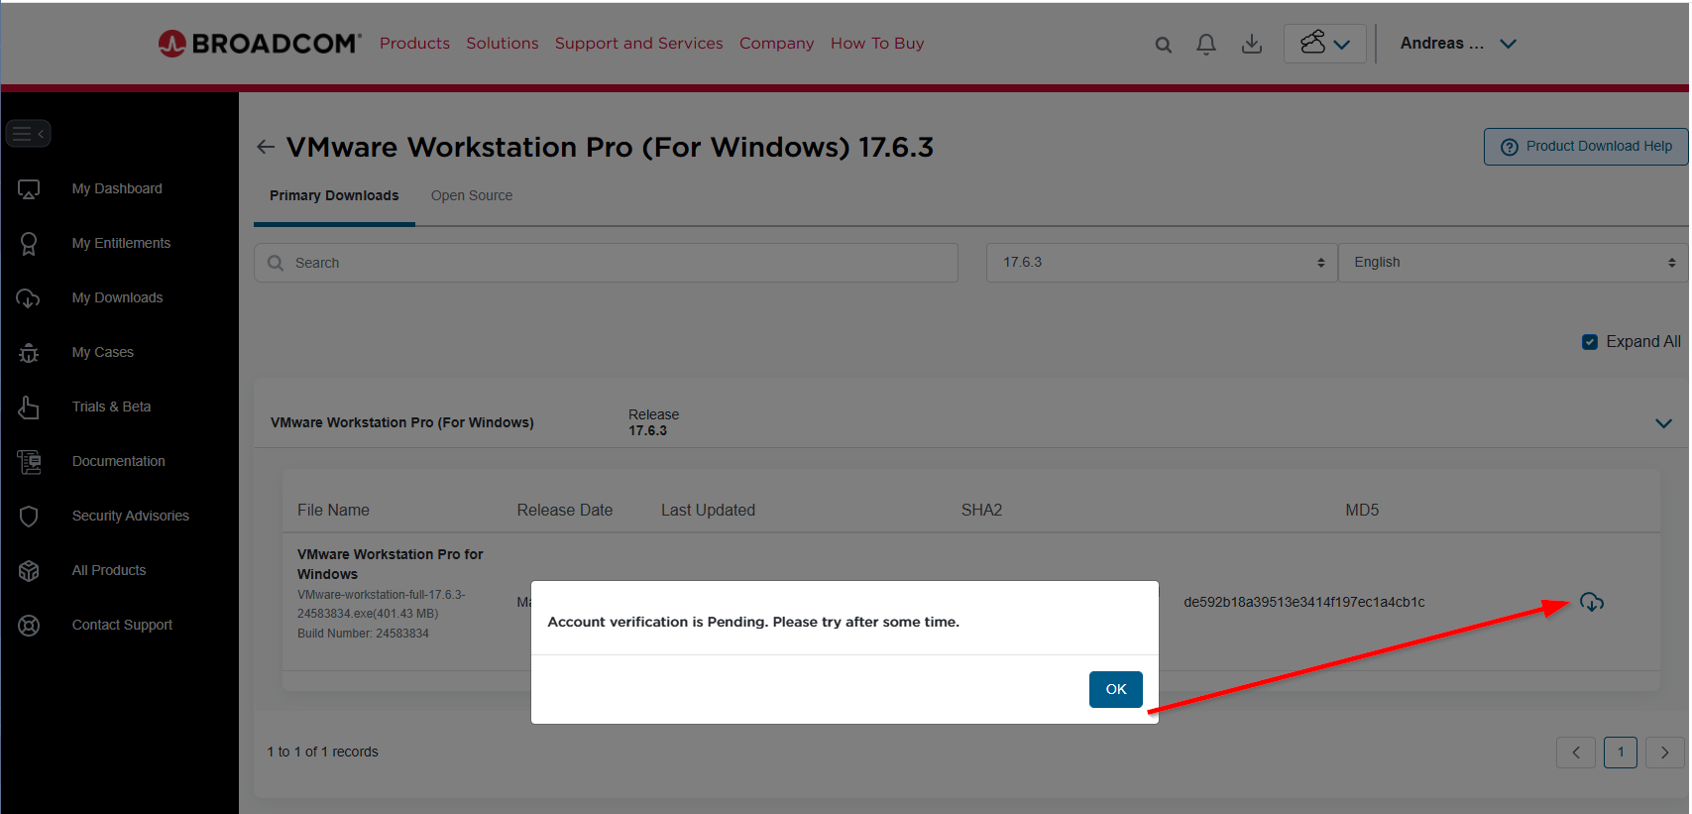Click the My Dashboard monitor icon
Image resolution: width=1692 pixels, height=814 pixels.
[x=29, y=189]
